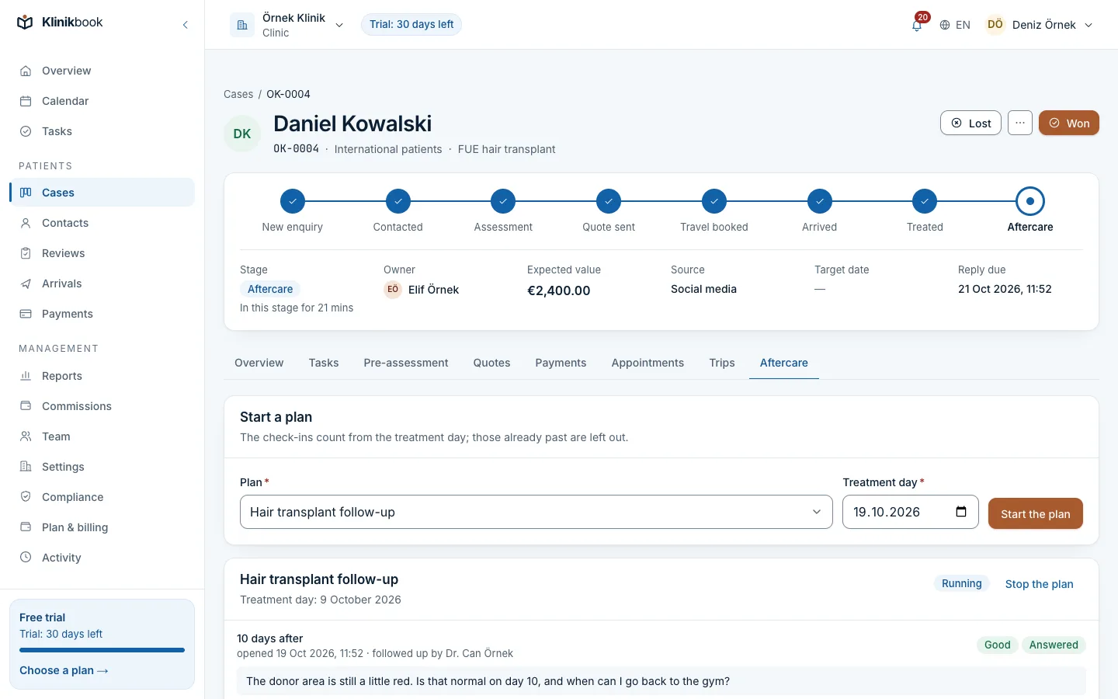Go to Overview in the sidebar
Viewport: 1118px width, 699px height.
(102, 71)
